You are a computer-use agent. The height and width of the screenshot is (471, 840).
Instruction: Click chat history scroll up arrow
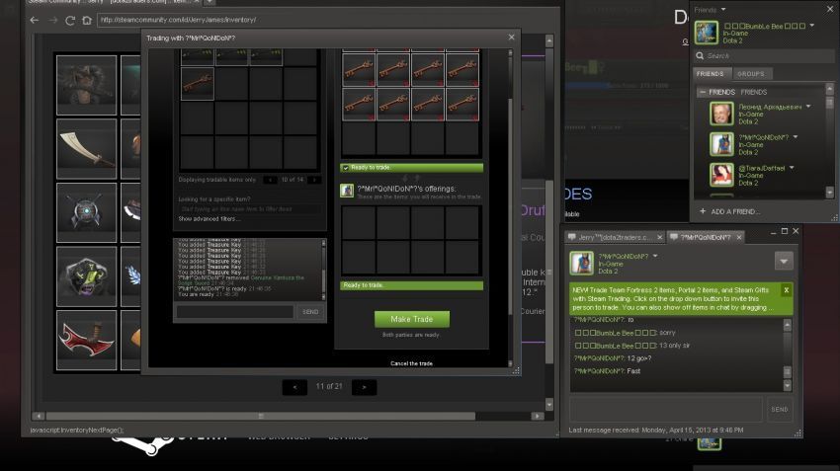(x=787, y=325)
